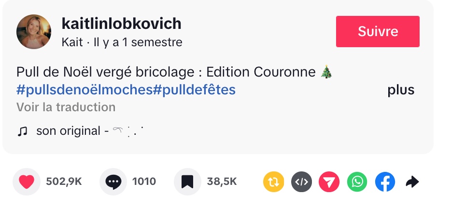Viewport: 451px width, 208px height.
Task: Click "Voir la traduction"
Action: (66, 107)
